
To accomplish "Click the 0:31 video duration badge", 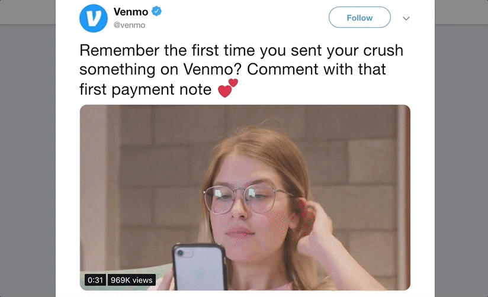I will (95, 280).
